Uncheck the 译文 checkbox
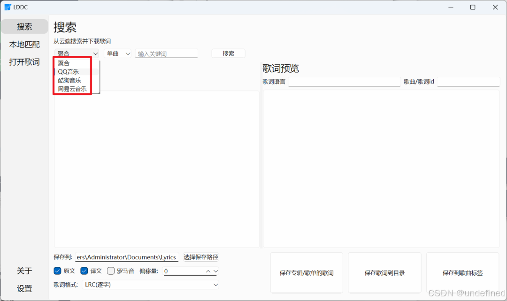 click(84, 271)
